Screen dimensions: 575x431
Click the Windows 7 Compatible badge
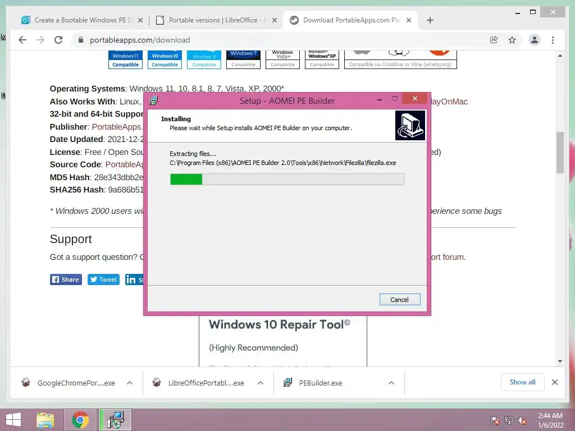(x=243, y=59)
